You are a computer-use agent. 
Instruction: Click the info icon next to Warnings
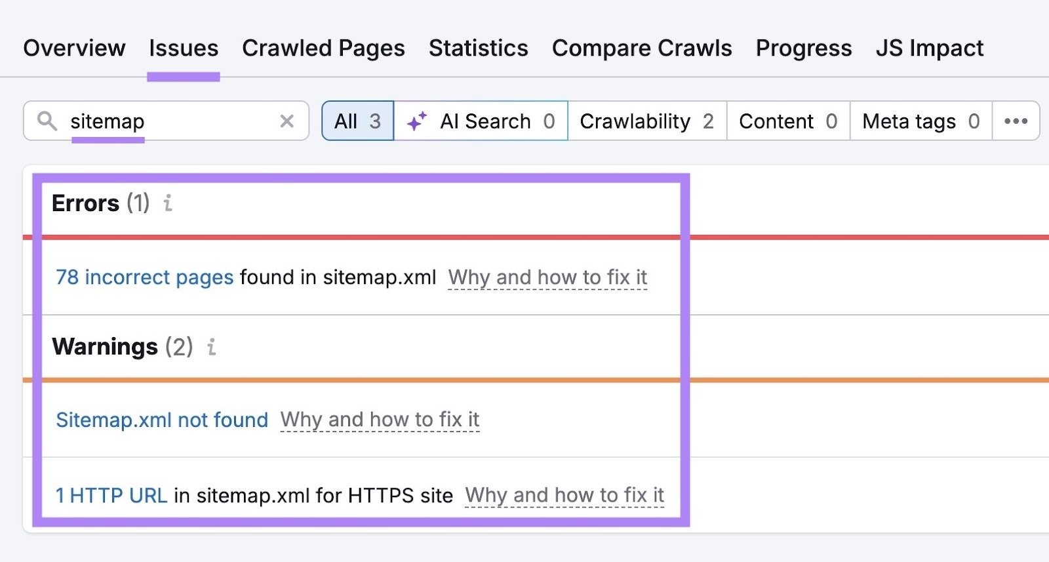point(210,348)
